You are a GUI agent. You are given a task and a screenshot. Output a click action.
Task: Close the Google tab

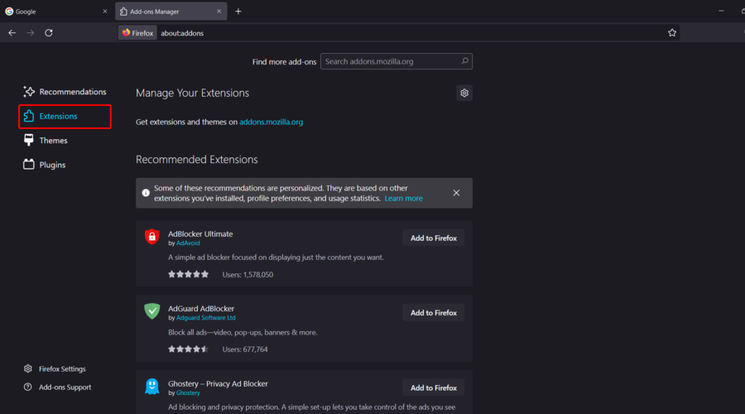click(105, 12)
